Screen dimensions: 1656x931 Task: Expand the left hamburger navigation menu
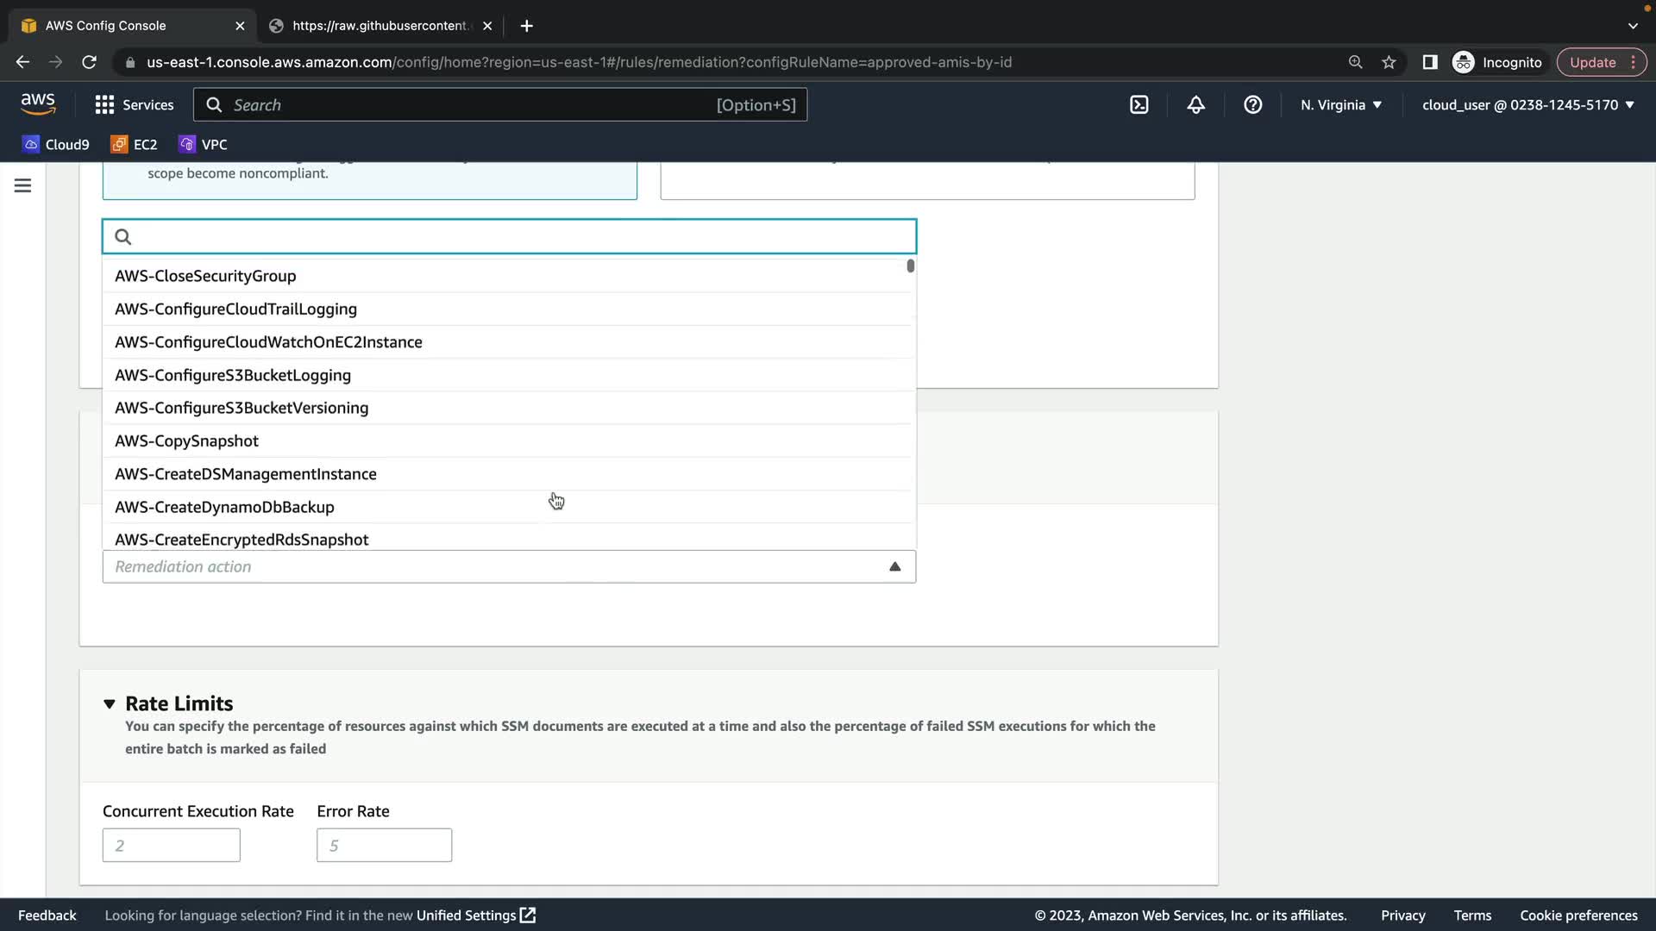point(23,185)
